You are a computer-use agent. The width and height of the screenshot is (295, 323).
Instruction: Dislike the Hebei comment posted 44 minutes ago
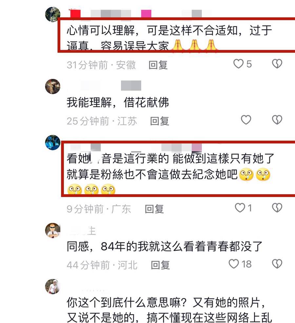tap(277, 264)
